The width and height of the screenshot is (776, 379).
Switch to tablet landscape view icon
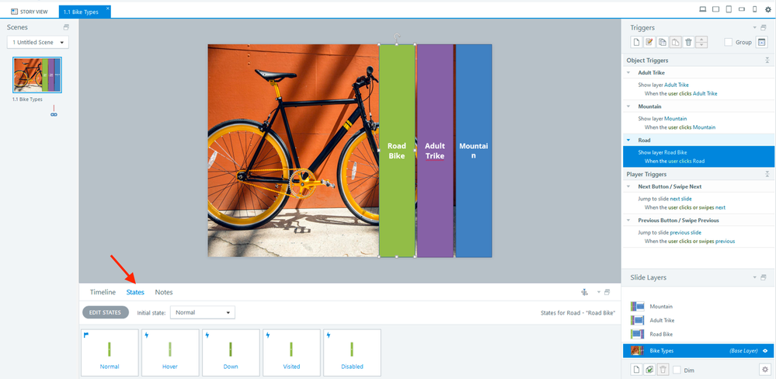[715, 9]
